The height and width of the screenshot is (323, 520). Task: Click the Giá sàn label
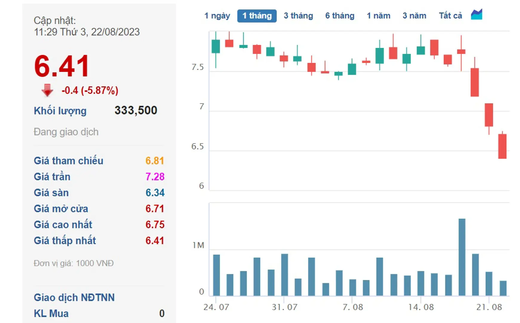51,193
